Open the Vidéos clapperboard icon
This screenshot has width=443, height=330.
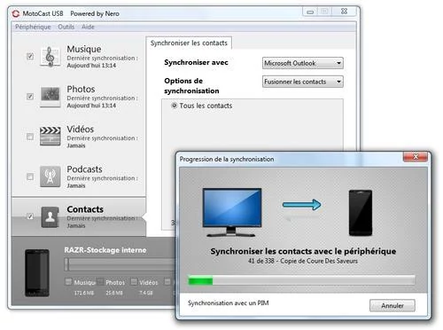[x=51, y=137]
